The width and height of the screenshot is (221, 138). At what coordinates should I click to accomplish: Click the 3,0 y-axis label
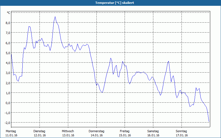7,73
